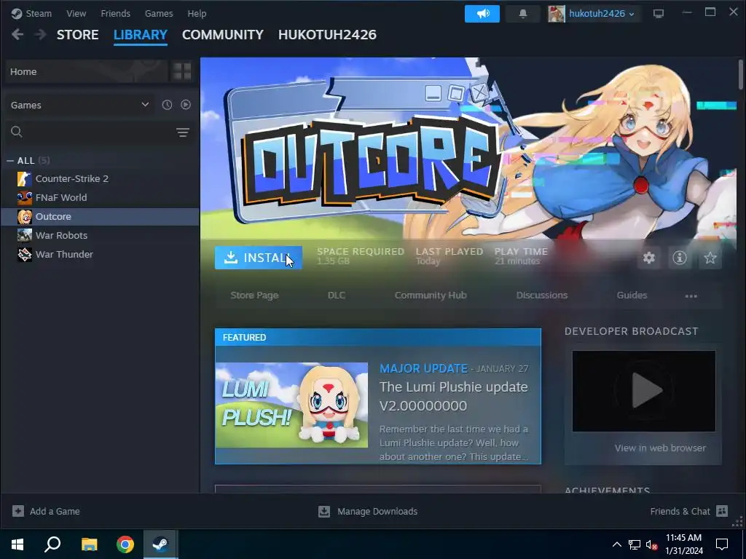Select War Thunder in library list
The image size is (746, 559).
click(x=100, y=254)
